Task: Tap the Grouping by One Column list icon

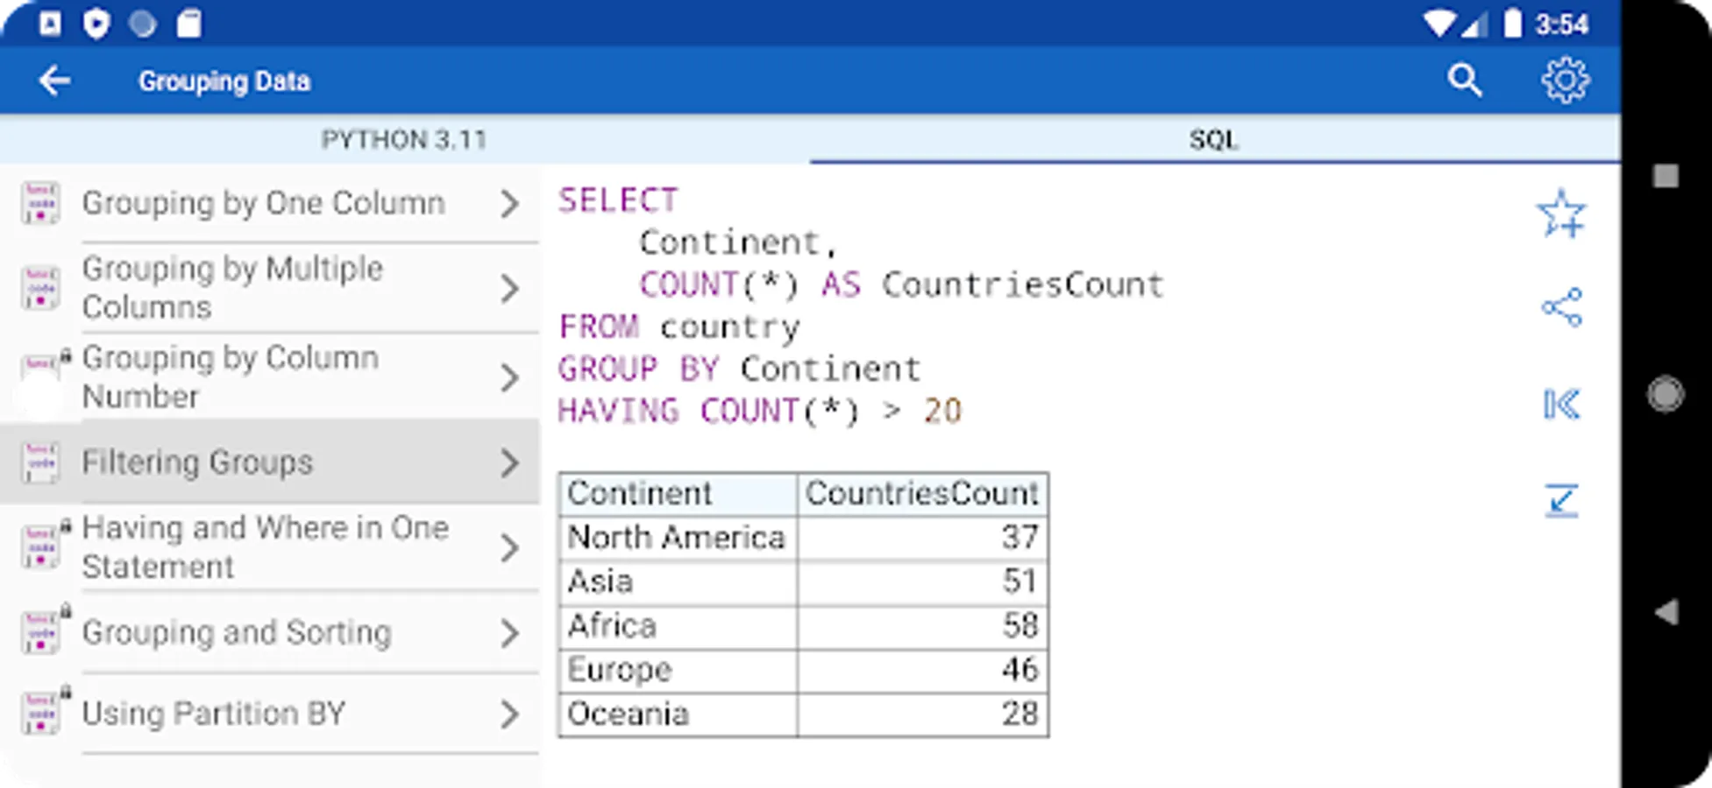Action: coord(40,203)
